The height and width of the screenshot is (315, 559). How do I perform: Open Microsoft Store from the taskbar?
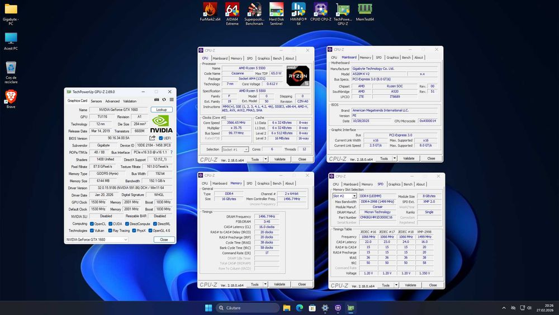pos(312,308)
